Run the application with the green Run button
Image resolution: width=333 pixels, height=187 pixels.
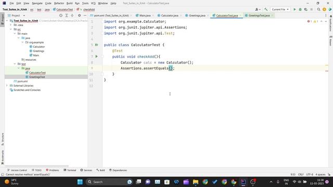(294, 9)
